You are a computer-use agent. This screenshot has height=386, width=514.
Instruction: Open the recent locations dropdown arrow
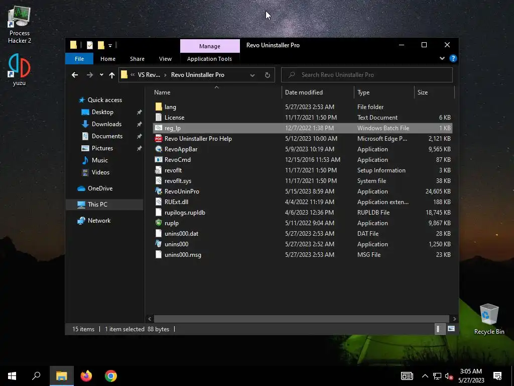[x=101, y=75]
